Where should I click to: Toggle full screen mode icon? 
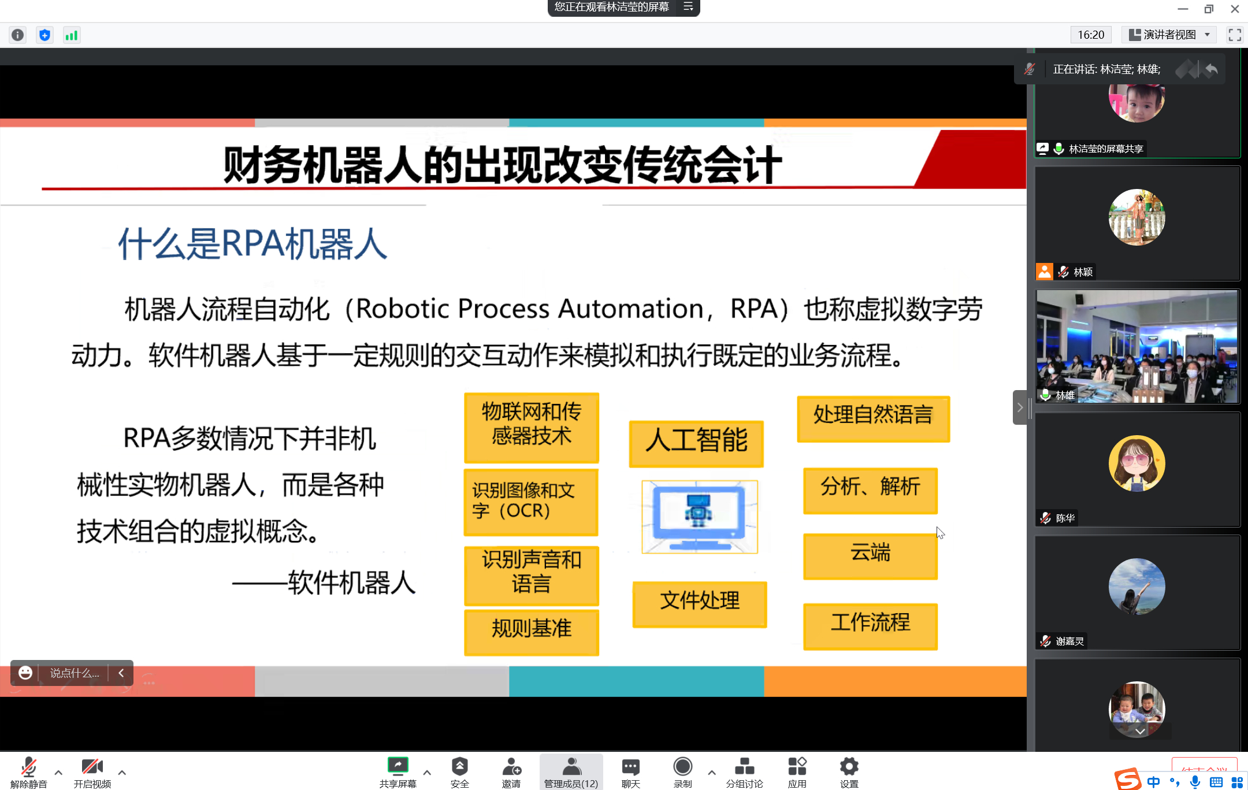(x=1234, y=35)
